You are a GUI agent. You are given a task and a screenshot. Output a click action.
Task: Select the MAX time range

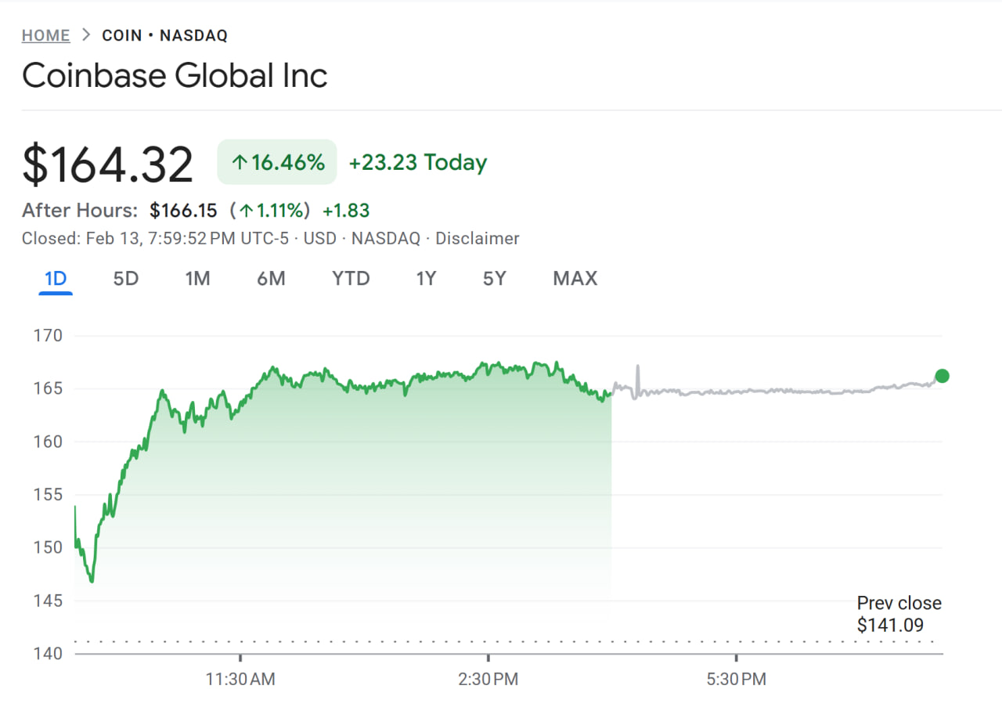click(x=575, y=278)
